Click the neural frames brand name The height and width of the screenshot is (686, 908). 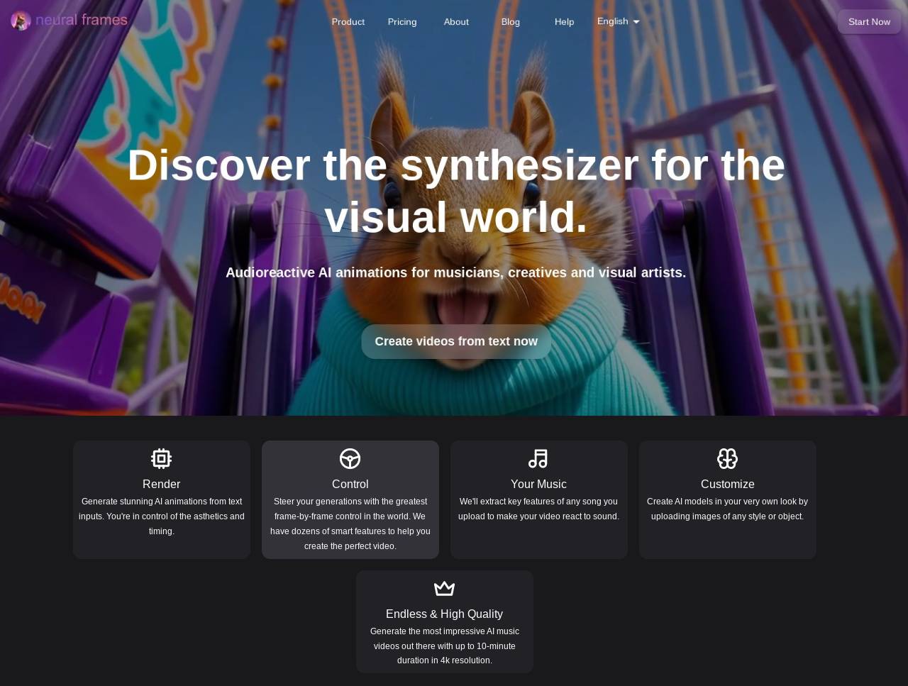82,20
